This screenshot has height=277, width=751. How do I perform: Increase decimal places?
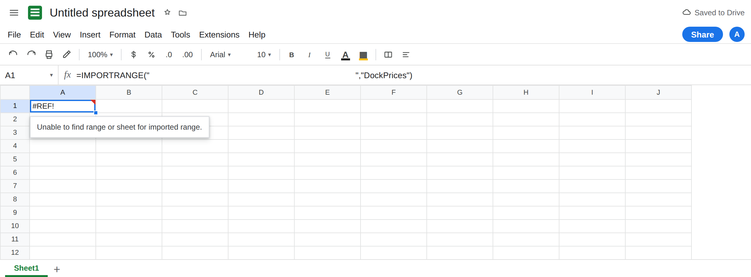187,55
